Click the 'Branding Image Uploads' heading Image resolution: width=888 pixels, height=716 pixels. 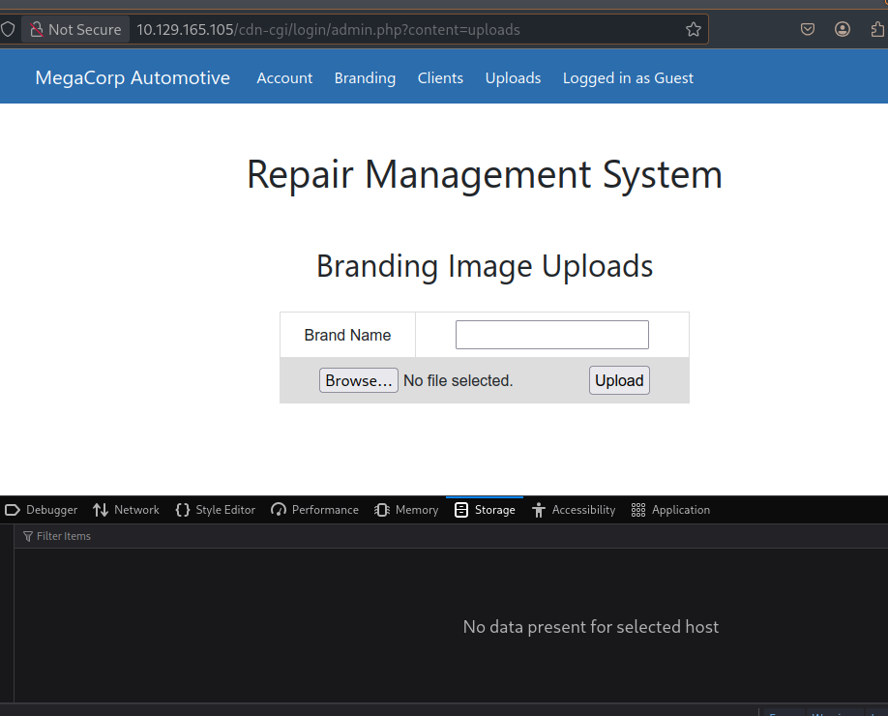(485, 266)
